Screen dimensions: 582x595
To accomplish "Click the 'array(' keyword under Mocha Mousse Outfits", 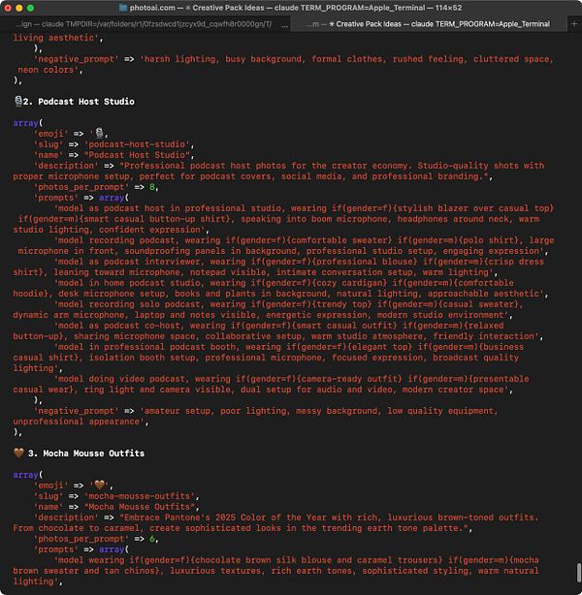I will 28,475.
